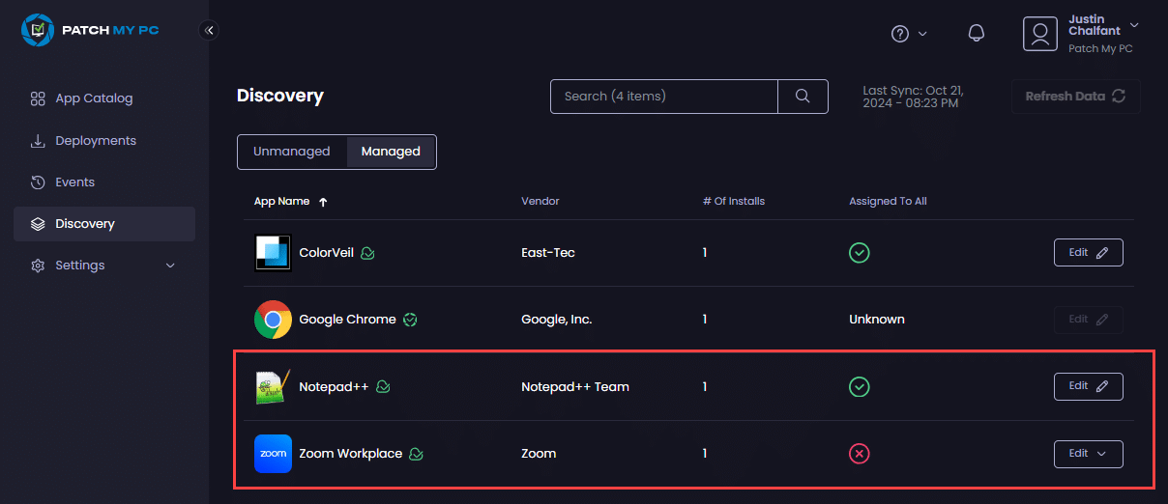
Task: Click the Zoom Workplace app icon
Action: coord(273,454)
